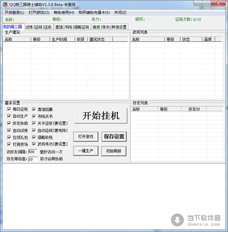228x232 pixels.
Task: Sort 生产建筑 list by 等级 column
Action: [40, 39]
